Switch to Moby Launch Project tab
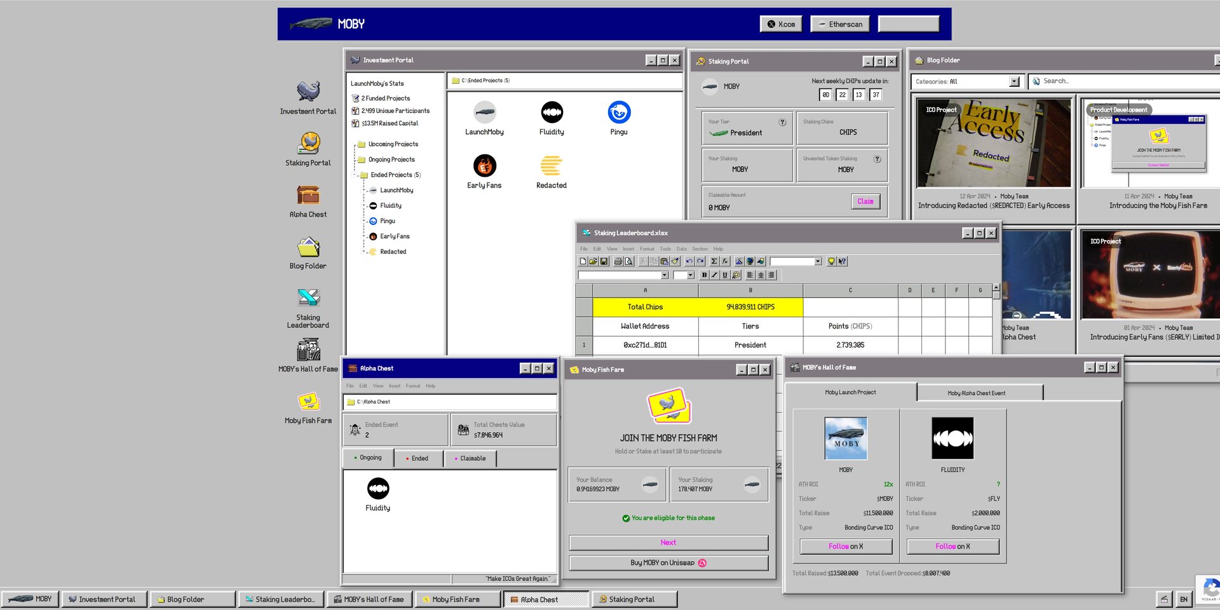 850,392
